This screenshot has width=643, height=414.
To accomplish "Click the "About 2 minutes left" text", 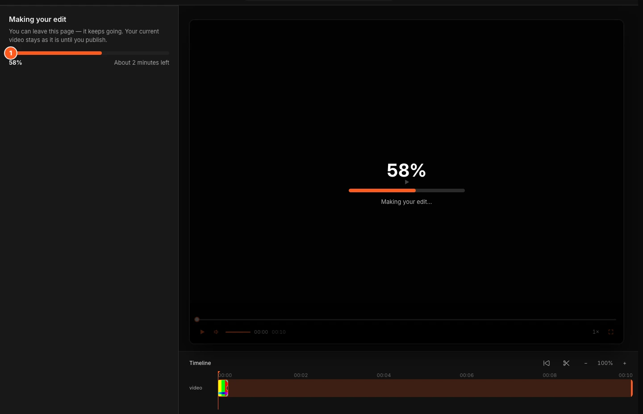I will coord(142,62).
